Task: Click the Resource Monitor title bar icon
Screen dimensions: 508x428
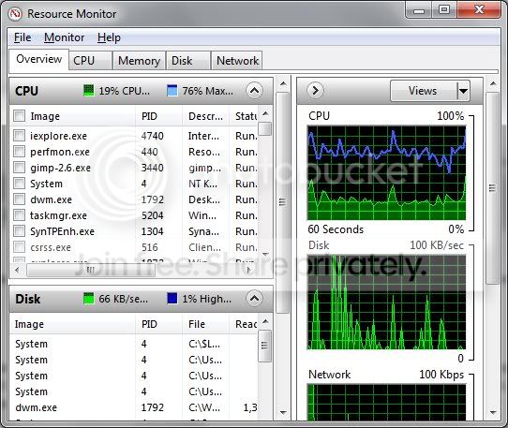Action: 15,14
